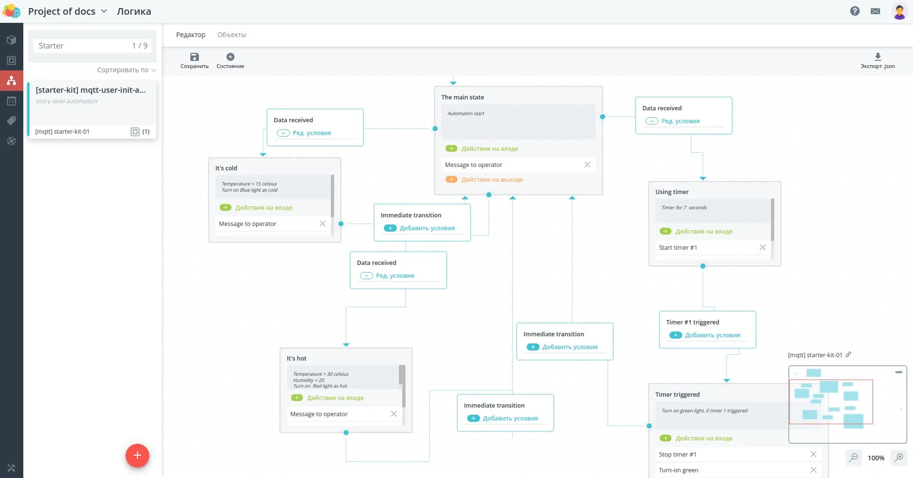Open the Сортировать по sort dropdown
The height and width of the screenshot is (478, 913).
tap(127, 70)
